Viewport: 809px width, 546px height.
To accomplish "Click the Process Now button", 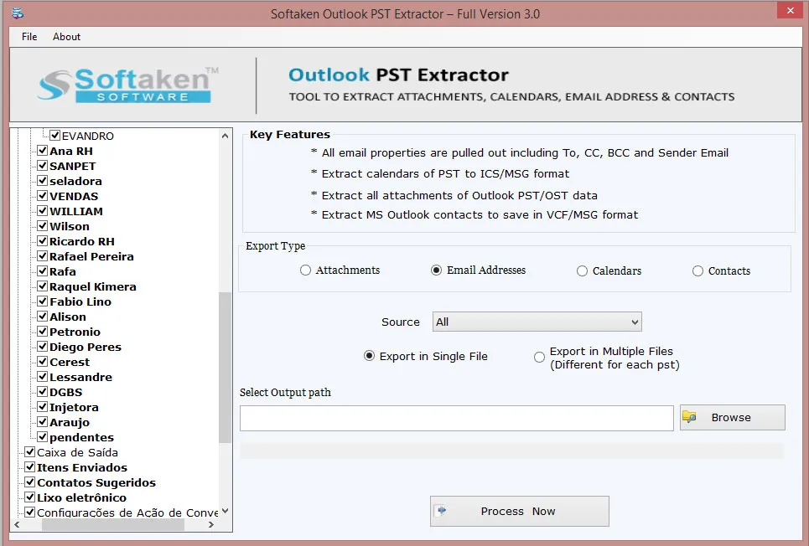I will click(x=520, y=511).
